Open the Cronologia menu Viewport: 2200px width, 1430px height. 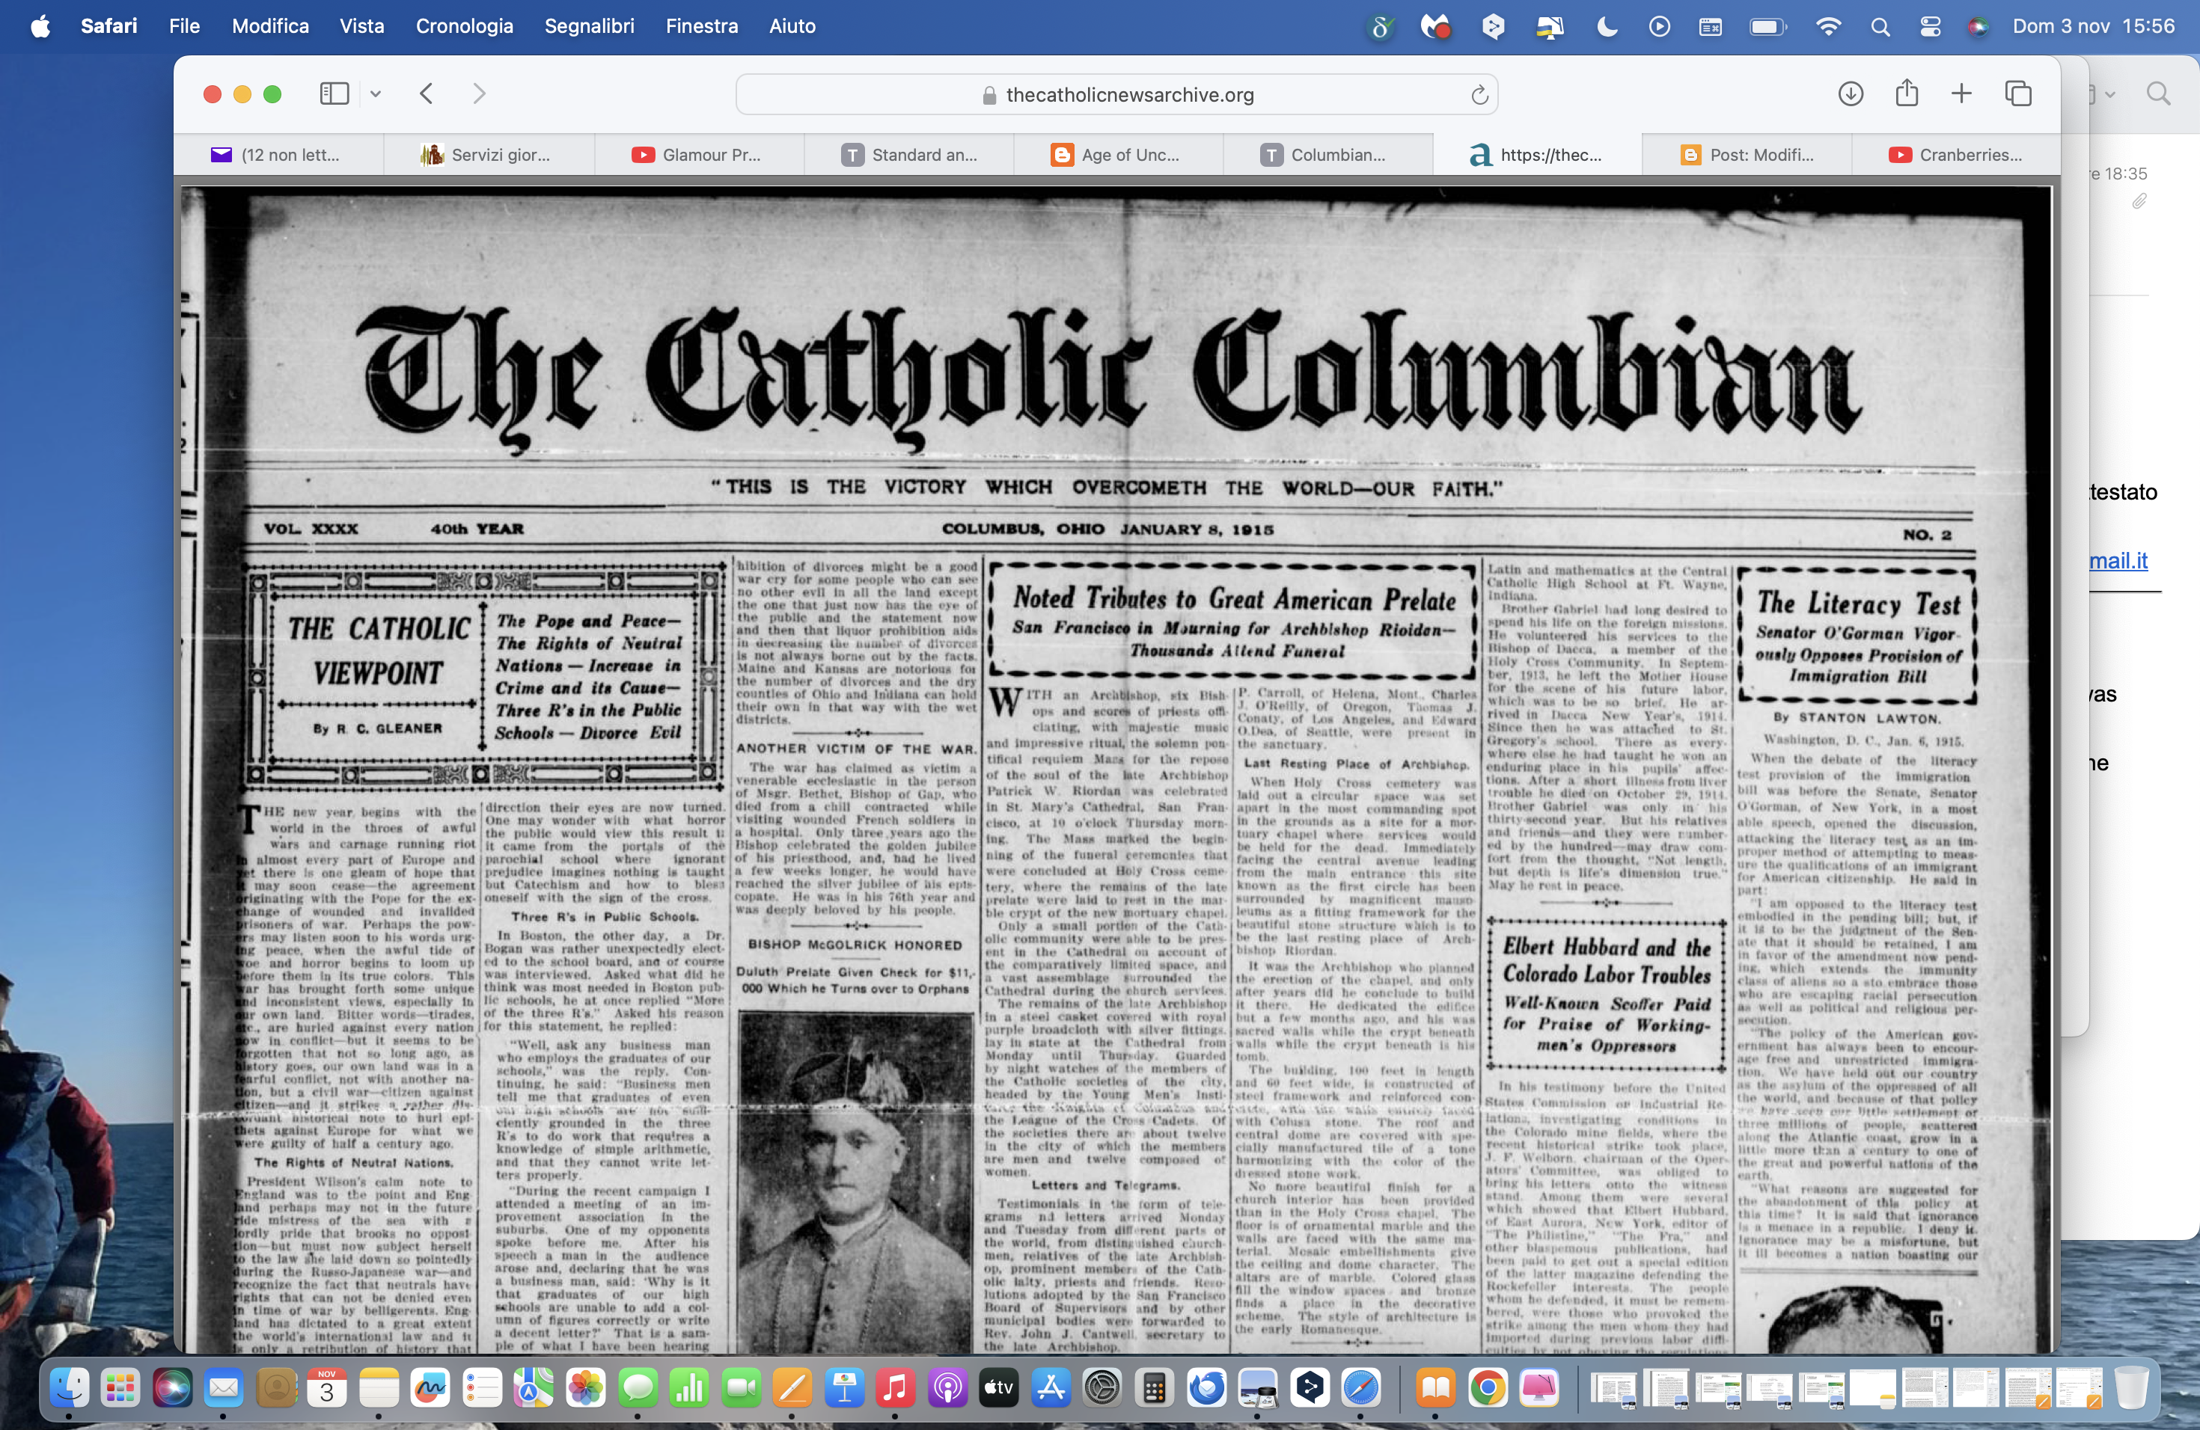464,26
